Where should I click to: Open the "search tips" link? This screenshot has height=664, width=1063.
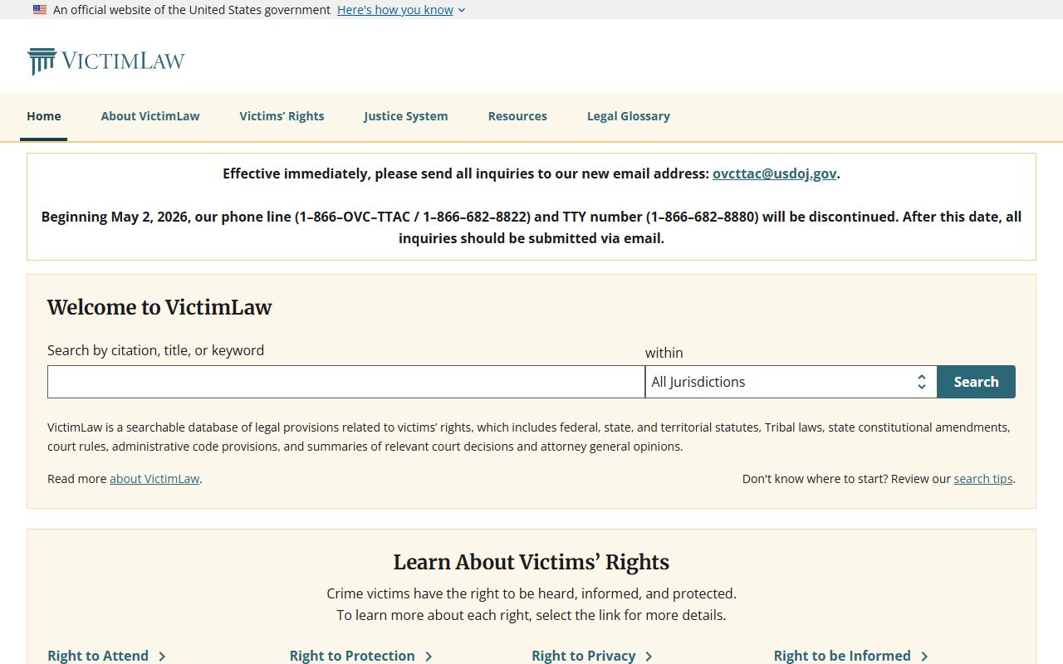983,479
